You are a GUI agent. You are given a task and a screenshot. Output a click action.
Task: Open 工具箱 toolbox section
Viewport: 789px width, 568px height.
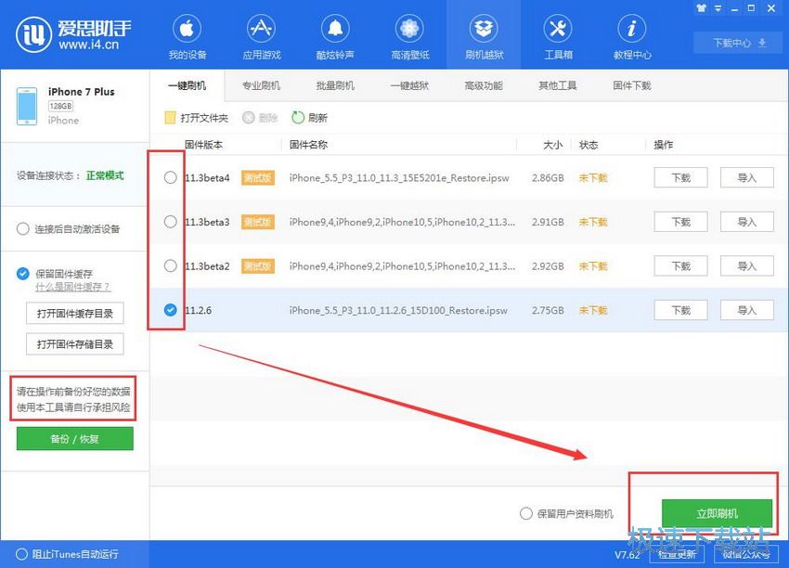point(558,37)
